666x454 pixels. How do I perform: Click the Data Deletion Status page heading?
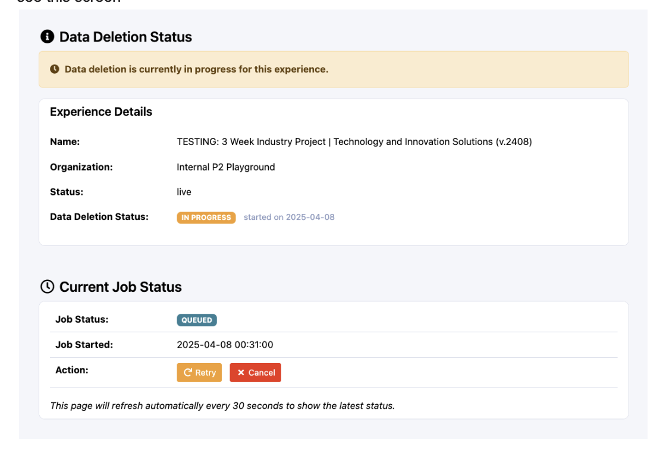tap(125, 37)
